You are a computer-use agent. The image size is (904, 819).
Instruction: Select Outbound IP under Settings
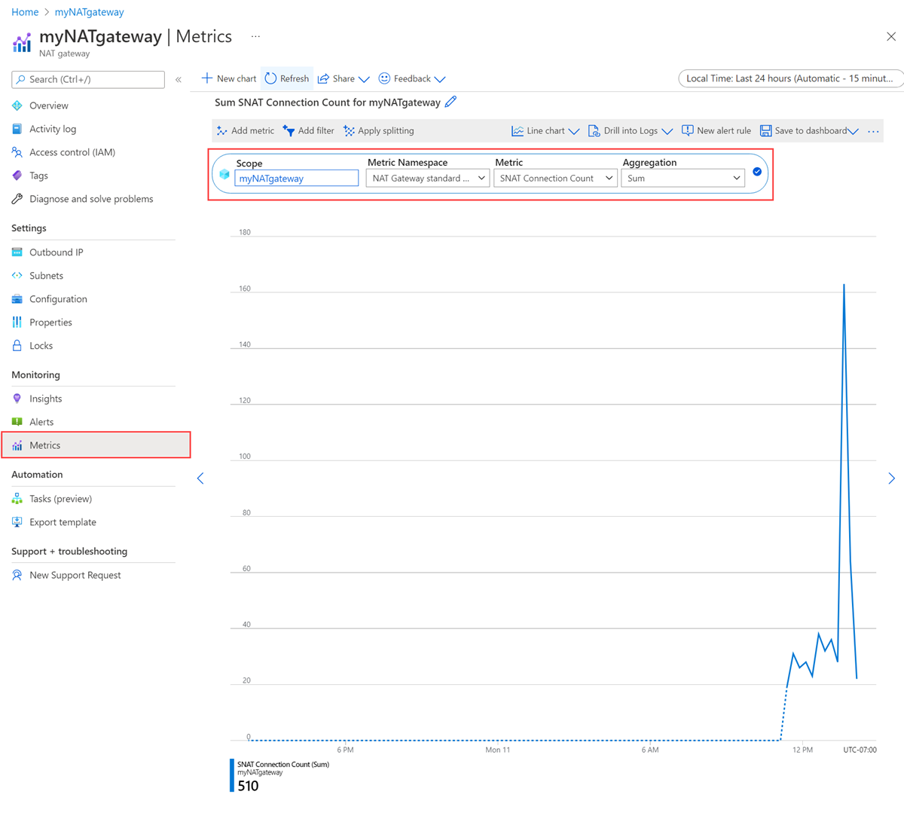(56, 252)
